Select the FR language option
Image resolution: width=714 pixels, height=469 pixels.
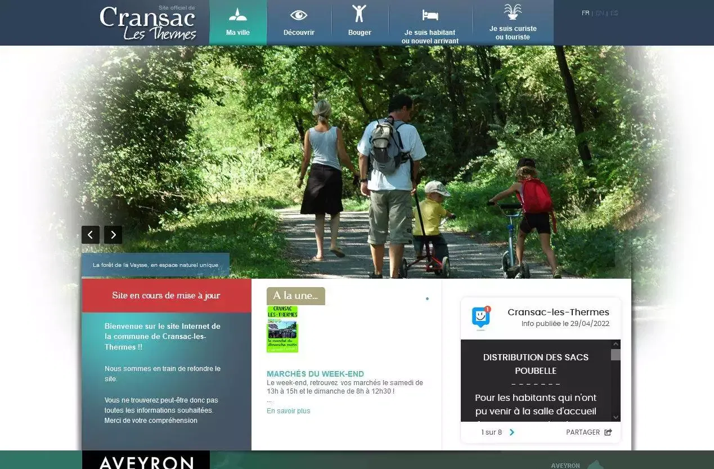coord(585,13)
